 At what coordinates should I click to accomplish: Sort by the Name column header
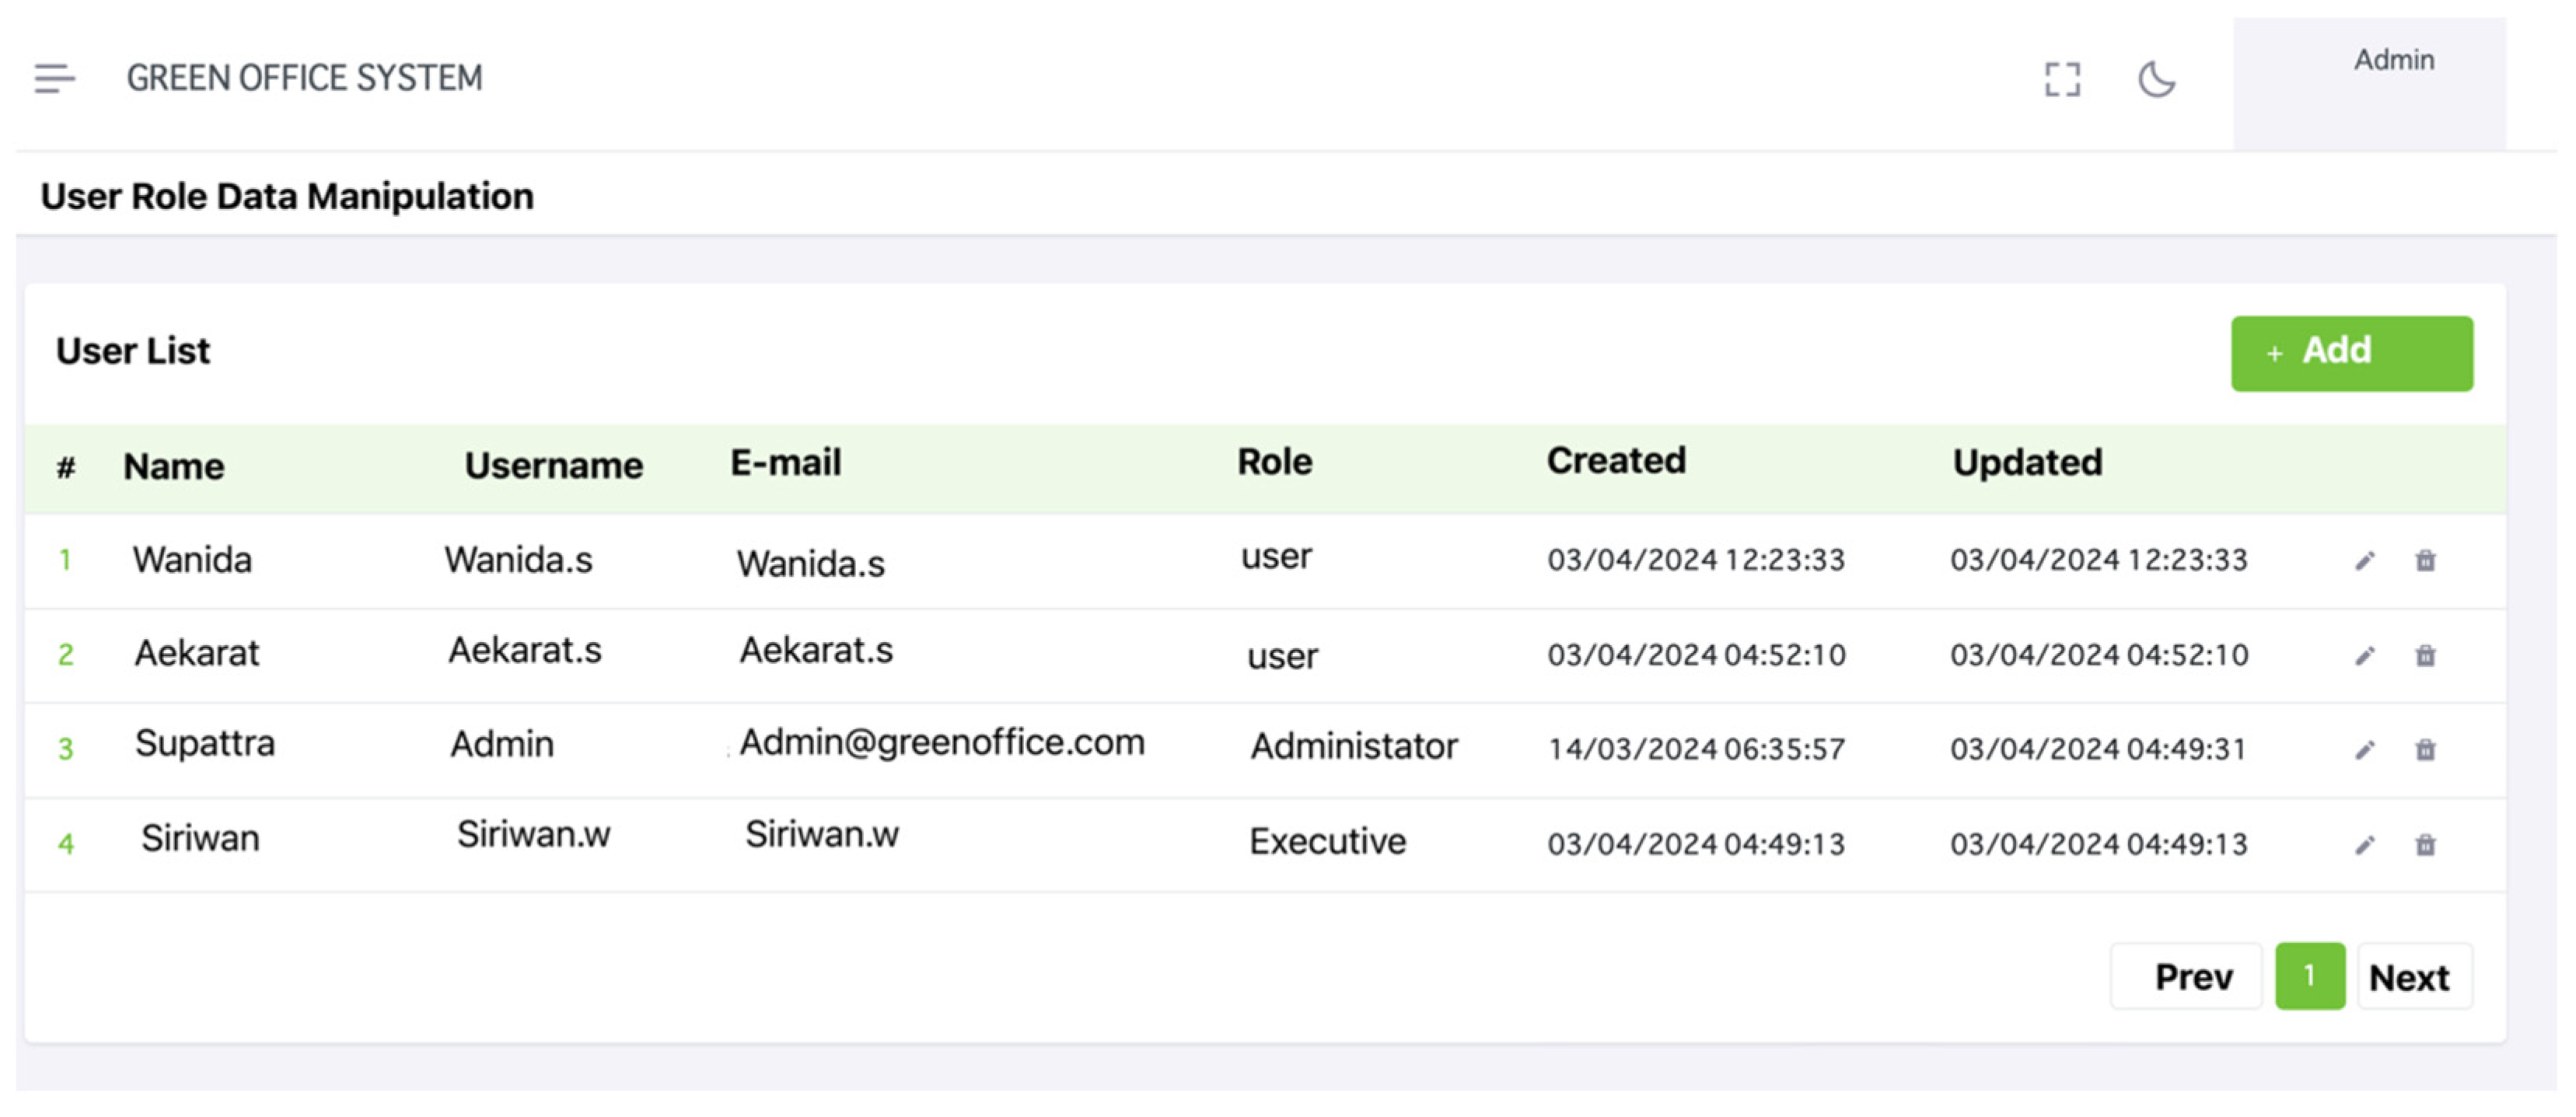pos(174,466)
